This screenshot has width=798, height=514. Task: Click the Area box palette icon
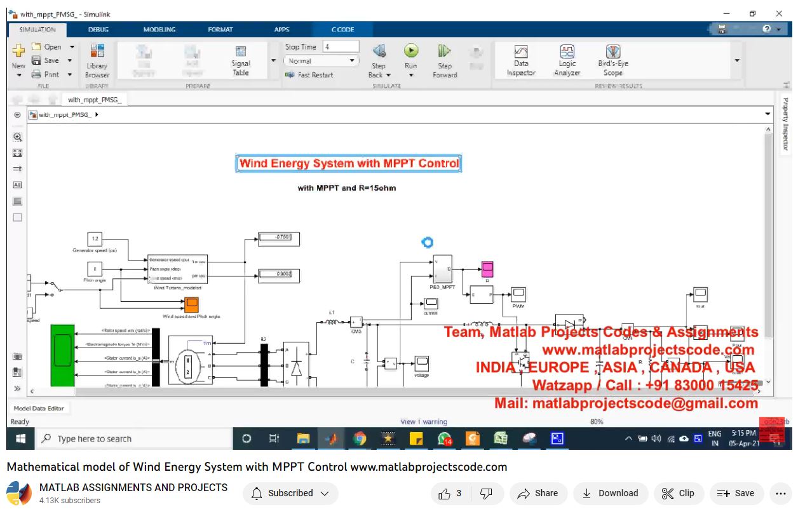click(x=18, y=217)
